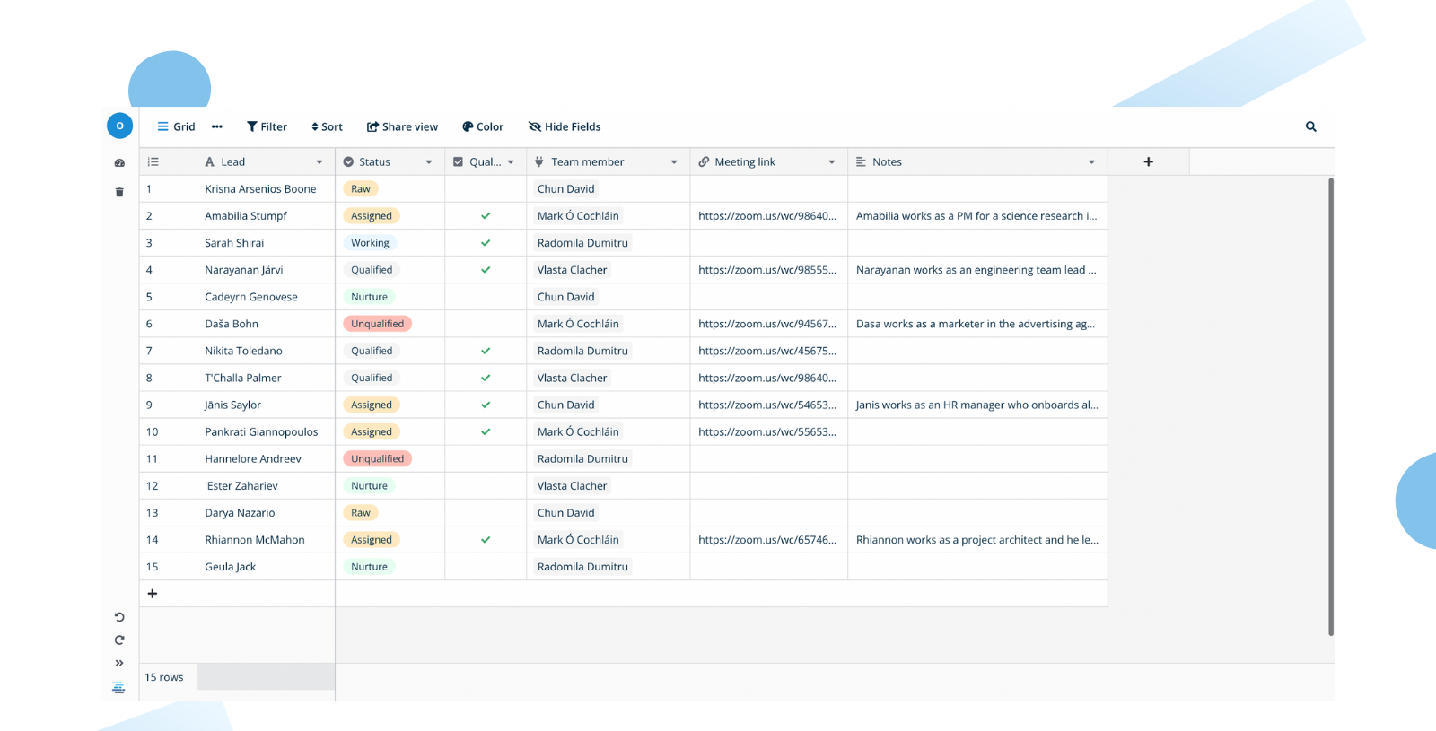Open the Sort menu

327,126
